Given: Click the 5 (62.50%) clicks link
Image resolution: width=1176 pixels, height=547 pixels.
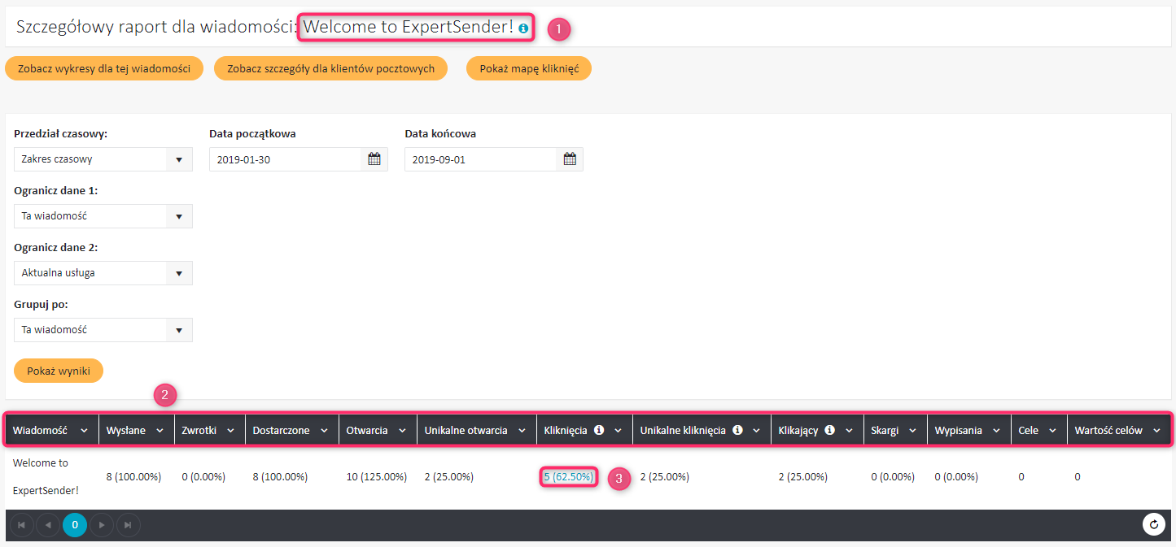Looking at the screenshot, I should tap(569, 477).
